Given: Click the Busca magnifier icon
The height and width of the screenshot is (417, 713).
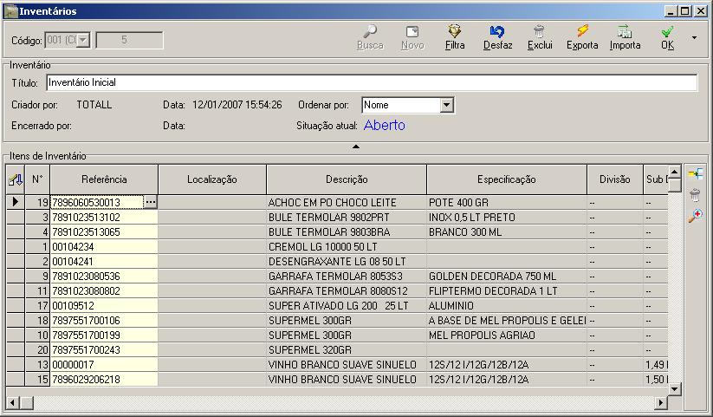Looking at the screenshot, I should 370,31.
